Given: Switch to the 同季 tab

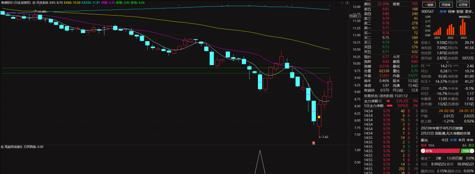Looking at the screenshot, I should pos(451,11).
